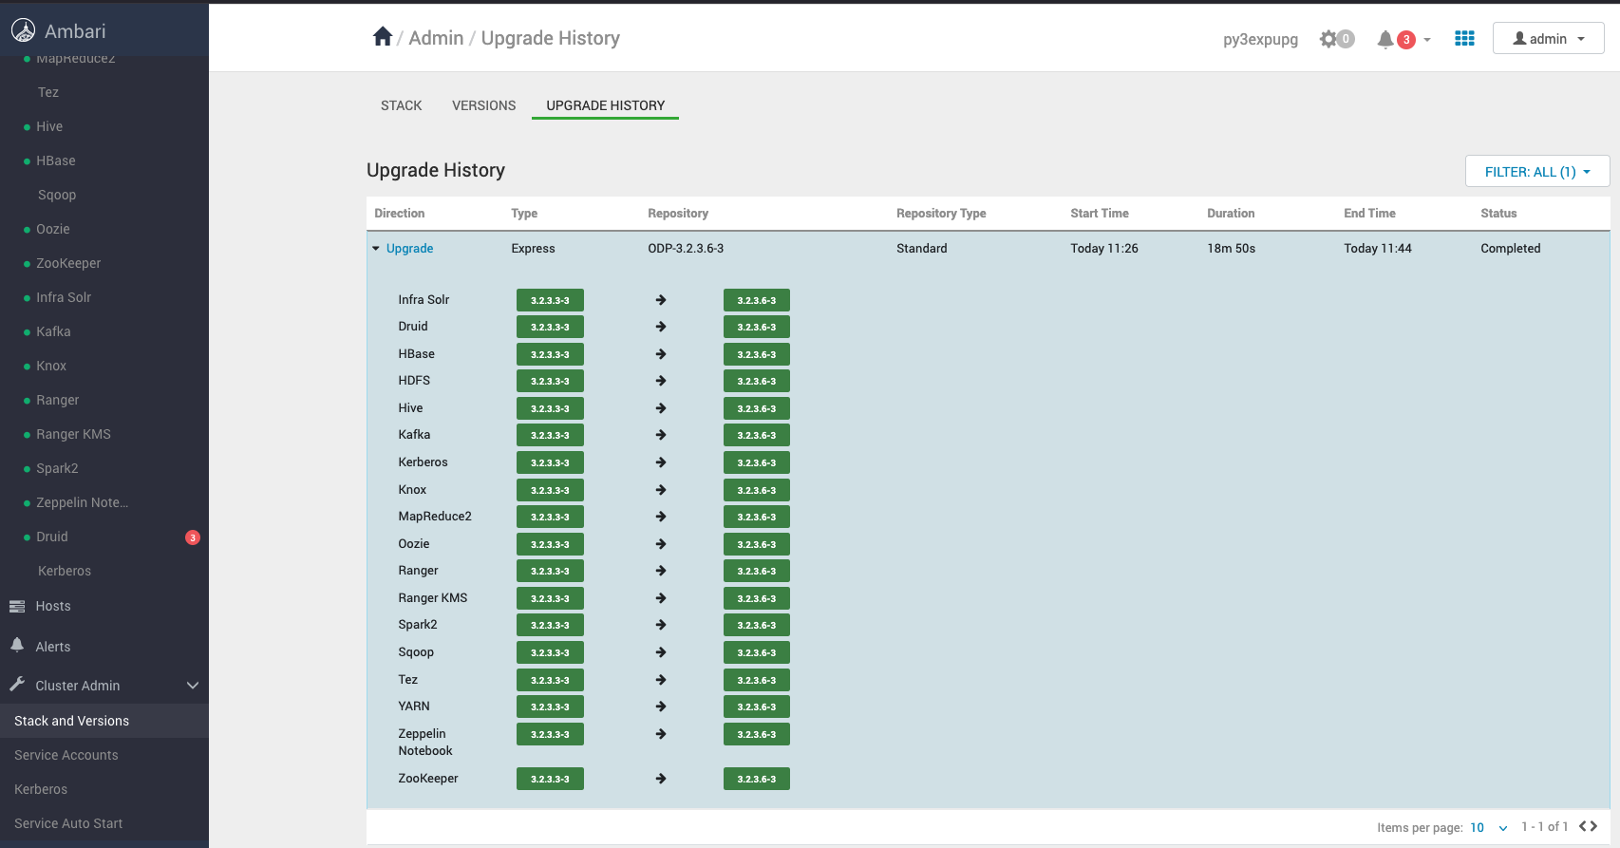1620x848 pixels.
Task: Click the py3expupg cluster name
Action: click(1260, 39)
